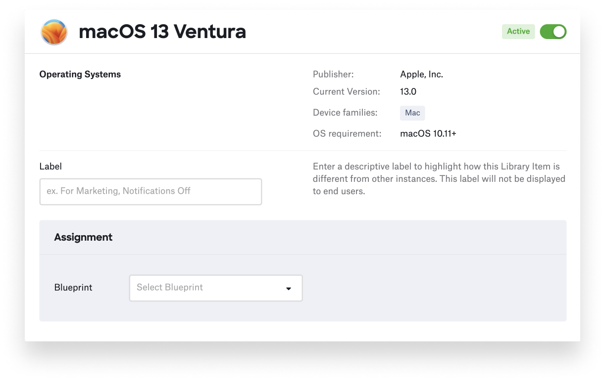Click the Blueprint dropdown arrow
The image size is (605, 381).
tap(288, 289)
